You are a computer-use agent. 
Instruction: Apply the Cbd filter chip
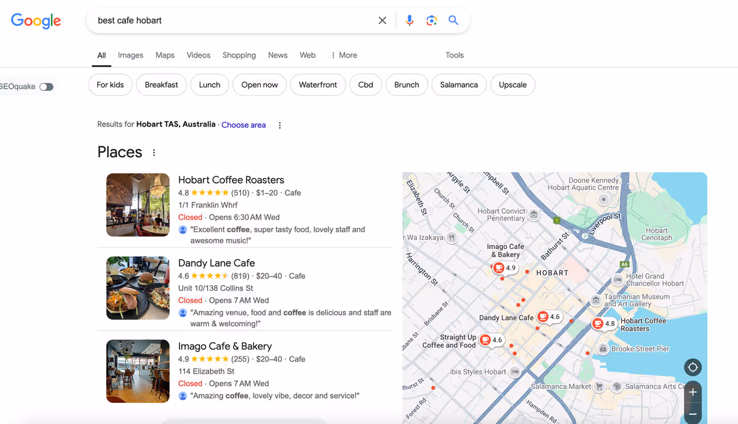pos(366,85)
